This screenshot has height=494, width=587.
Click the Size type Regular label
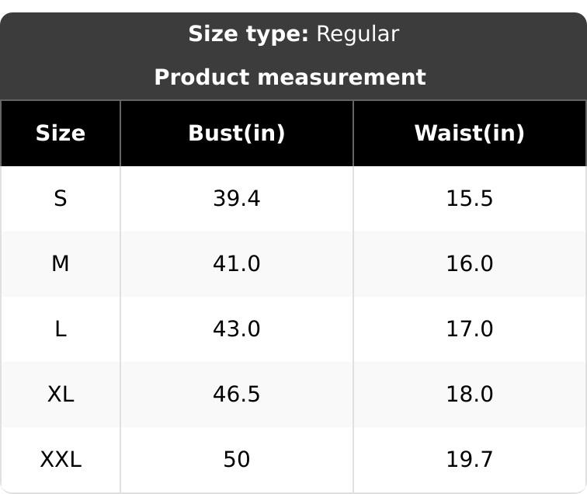[293, 34]
